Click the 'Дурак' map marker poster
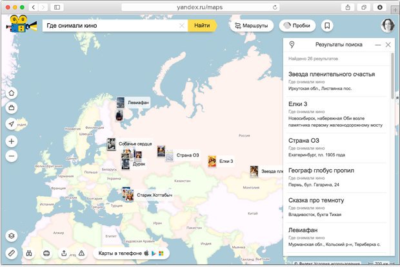 [x=126, y=164]
